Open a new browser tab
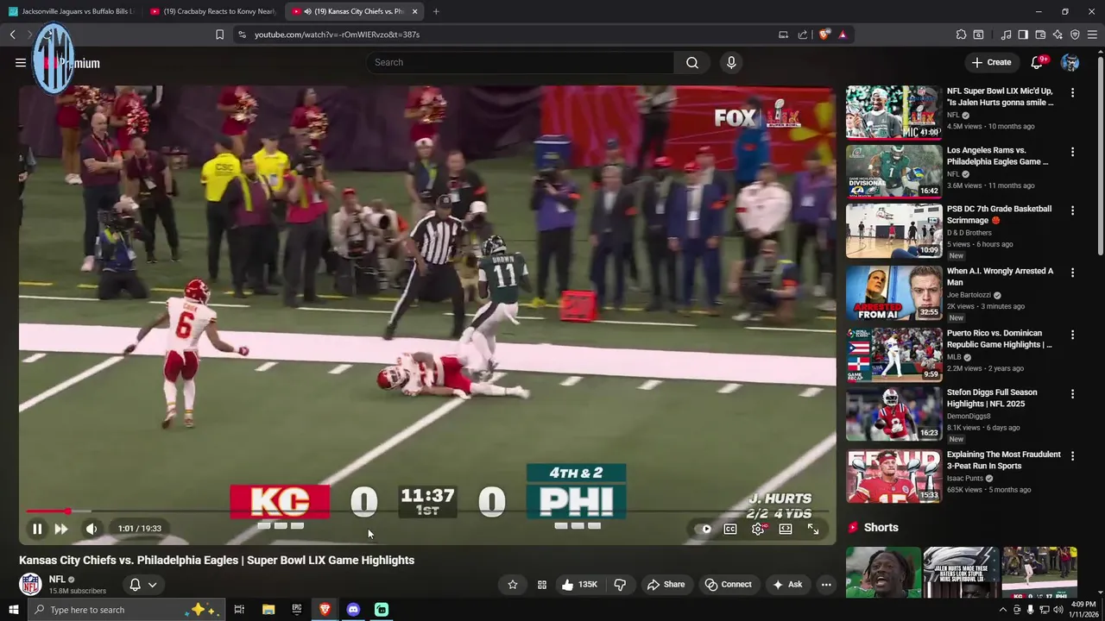 click(x=436, y=11)
